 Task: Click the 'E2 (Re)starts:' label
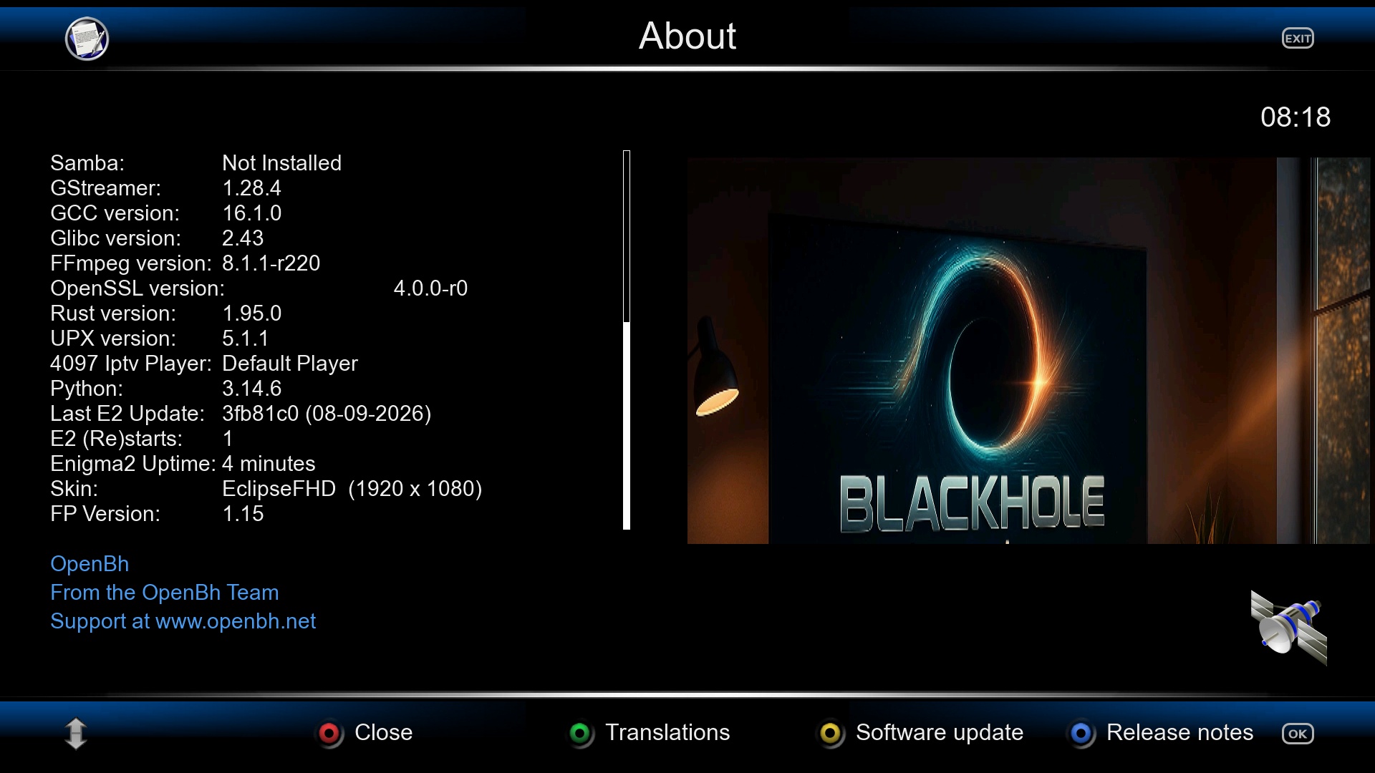pos(116,439)
